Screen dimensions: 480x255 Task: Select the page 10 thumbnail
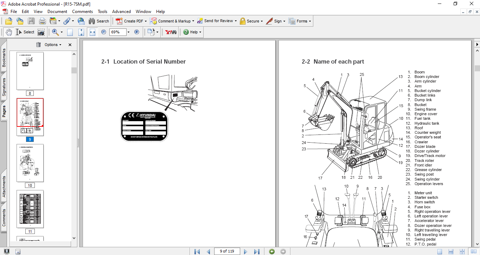coord(30,163)
